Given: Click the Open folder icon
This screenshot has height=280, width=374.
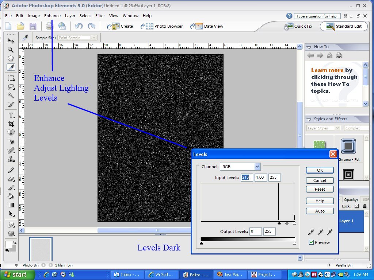Looking at the screenshot, I should (x=20, y=26).
